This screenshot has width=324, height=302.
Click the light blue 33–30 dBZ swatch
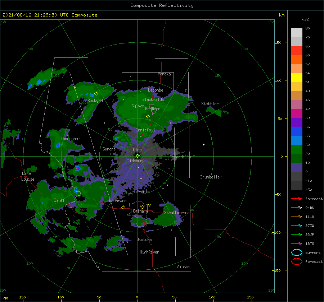click(x=297, y=140)
